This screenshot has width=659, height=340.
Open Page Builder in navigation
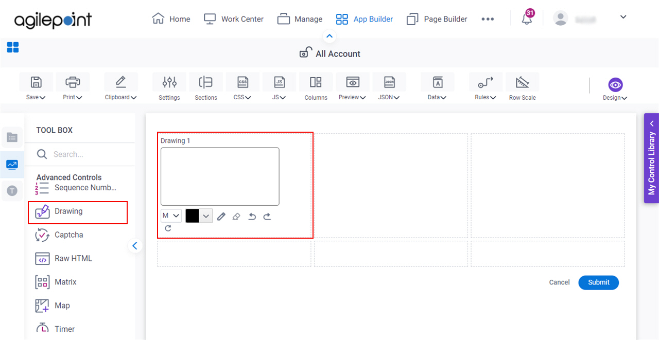pyautogui.click(x=437, y=19)
